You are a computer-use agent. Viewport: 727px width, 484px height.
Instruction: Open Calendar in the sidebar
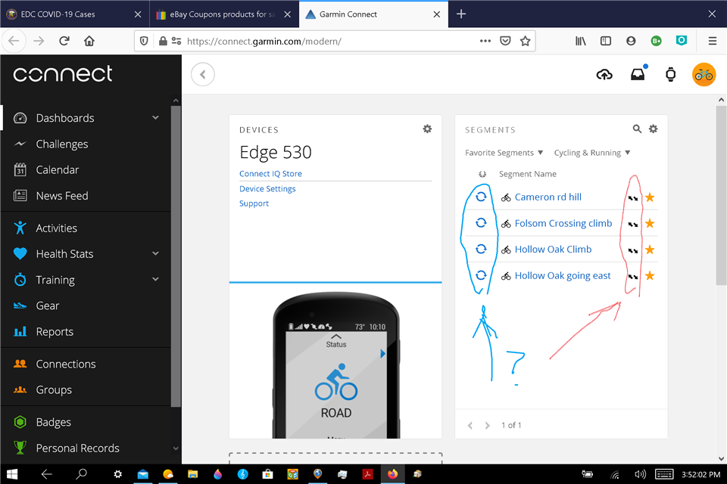[x=57, y=170]
